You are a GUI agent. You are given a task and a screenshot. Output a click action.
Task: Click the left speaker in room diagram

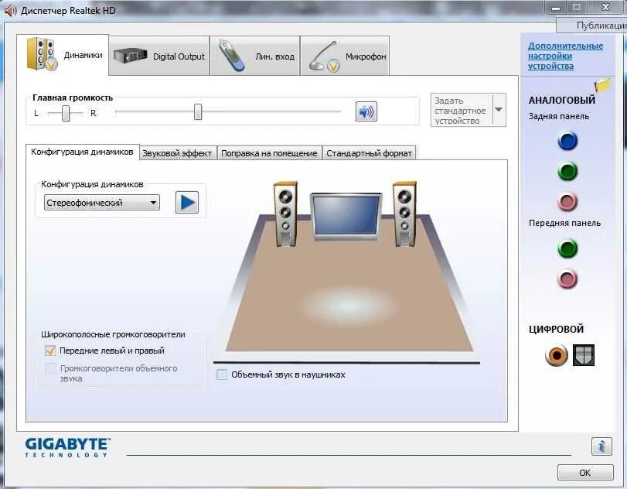[x=285, y=214]
